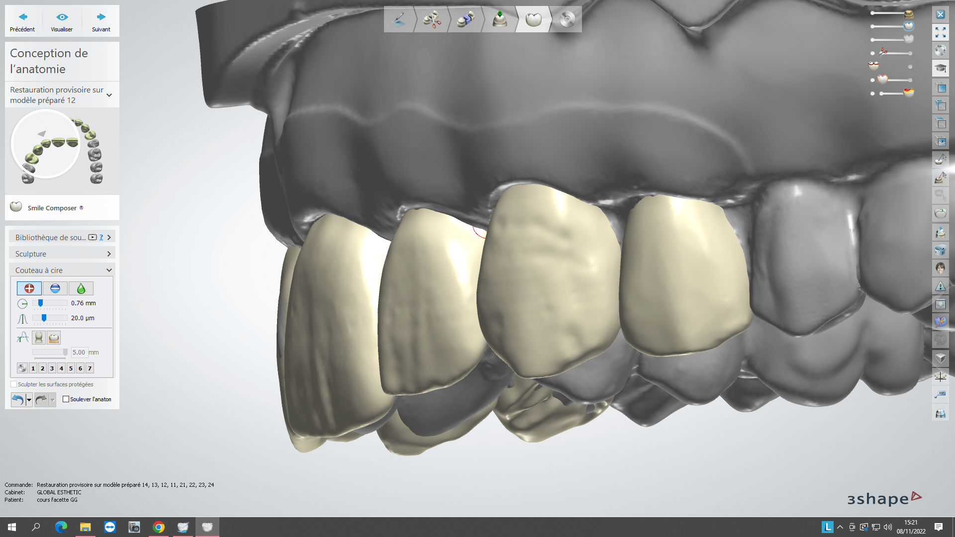The image size is (955, 537).
Task: Select wax knife preset number 3
Action: (x=52, y=368)
